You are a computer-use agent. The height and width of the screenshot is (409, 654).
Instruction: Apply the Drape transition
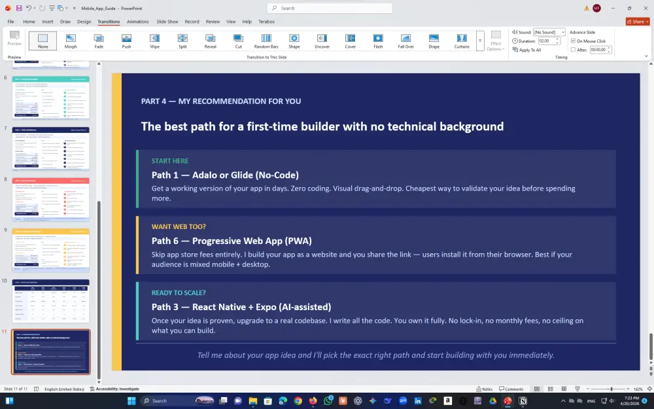[434, 41]
